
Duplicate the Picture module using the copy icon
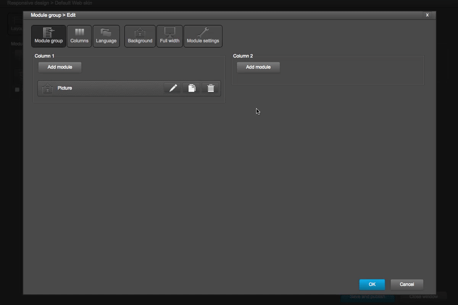(x=191, y=88)
